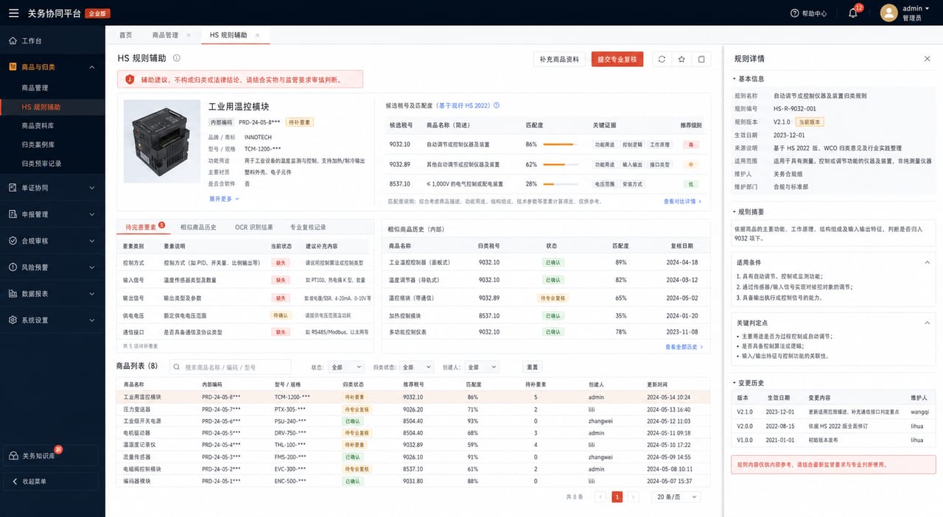Click the 温控模块（带通信） history row
The width and height of the screenshot is (943, 517).
[546, 298]
